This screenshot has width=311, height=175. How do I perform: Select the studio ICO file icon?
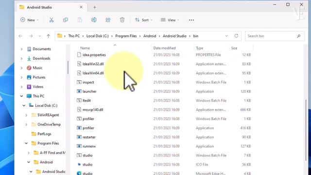coord(79,164)
